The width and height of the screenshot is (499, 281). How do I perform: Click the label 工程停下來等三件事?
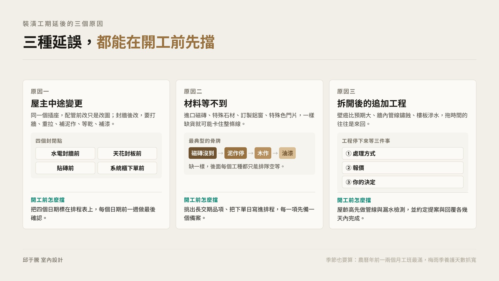point(366,141)
